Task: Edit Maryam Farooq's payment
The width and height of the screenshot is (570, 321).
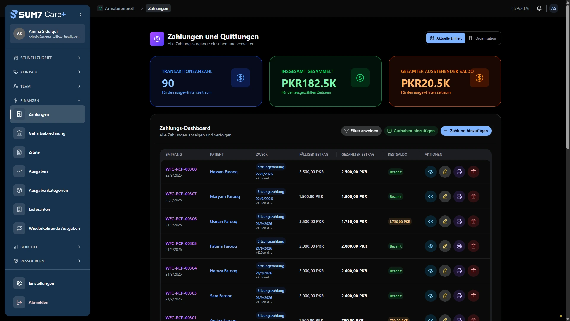Action: click(x=445, y=196)
